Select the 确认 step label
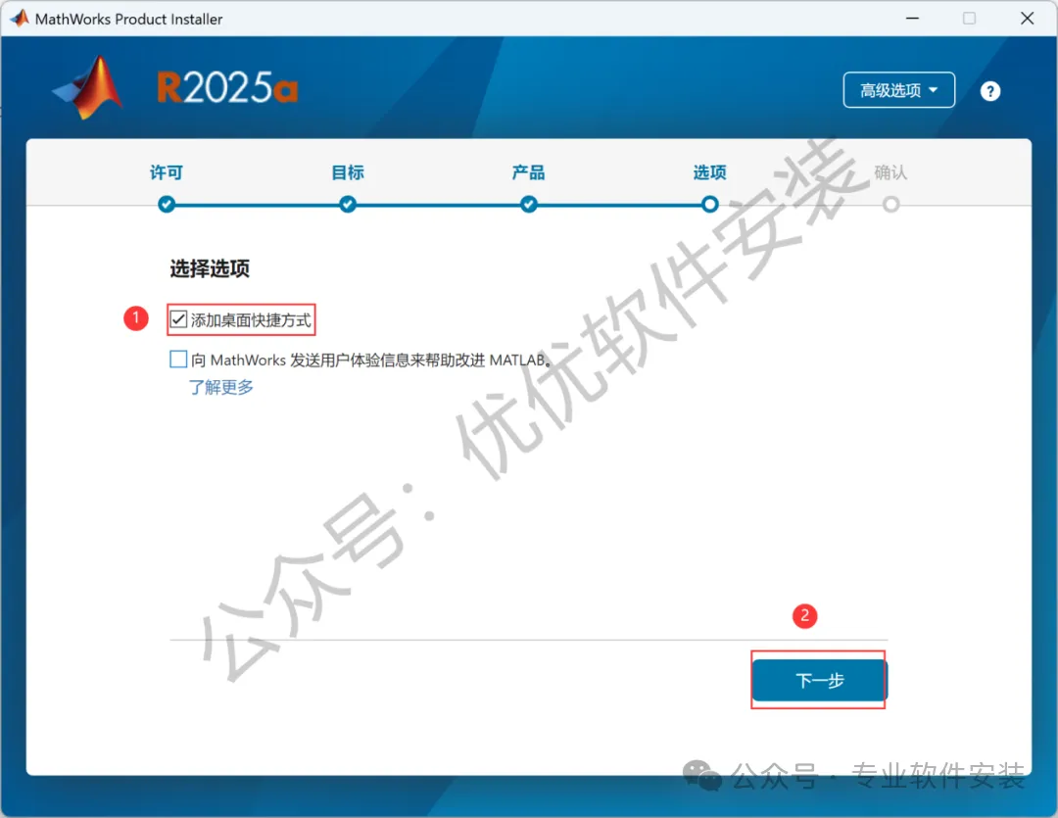 (890, 172)
